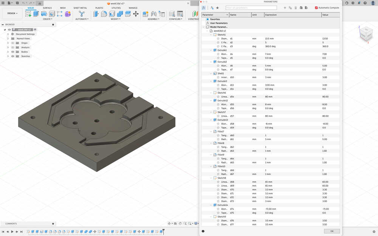Switch to the Surface tab
Viewport: 378px width, 236px height.
(47, 8)
